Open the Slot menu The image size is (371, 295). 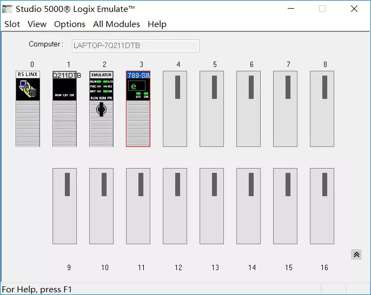12,24
